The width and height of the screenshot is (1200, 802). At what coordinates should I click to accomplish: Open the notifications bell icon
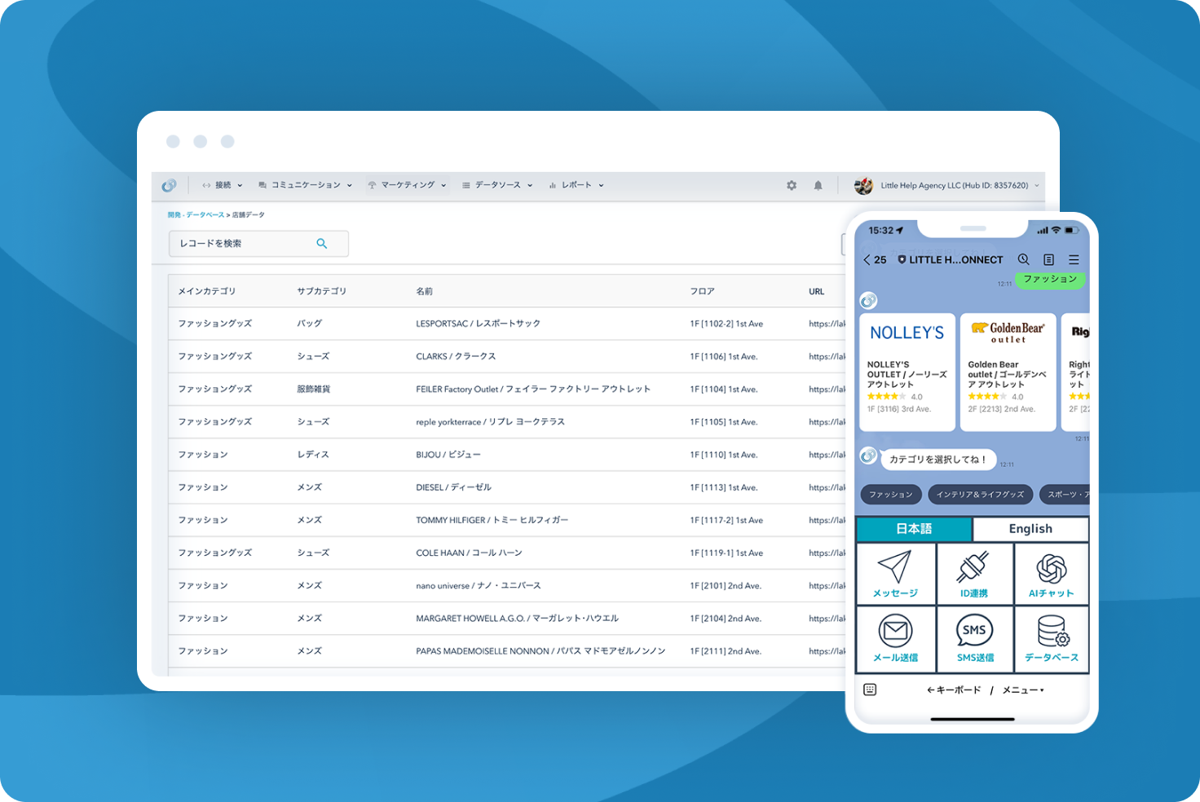pyautogui.click(x=818, y=185)
